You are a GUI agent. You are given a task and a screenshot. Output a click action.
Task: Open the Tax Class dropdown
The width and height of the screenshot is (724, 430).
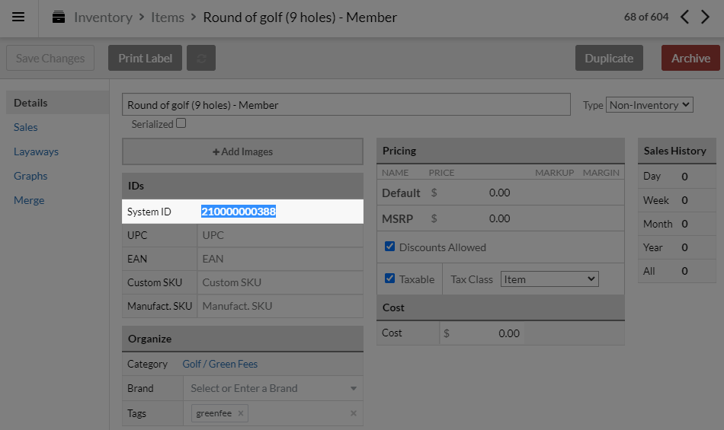point(549,279)
